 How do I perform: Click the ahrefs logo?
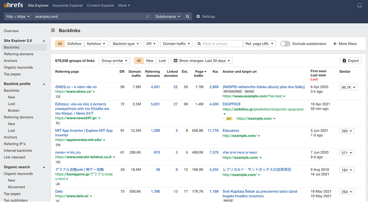coord(13,5)
